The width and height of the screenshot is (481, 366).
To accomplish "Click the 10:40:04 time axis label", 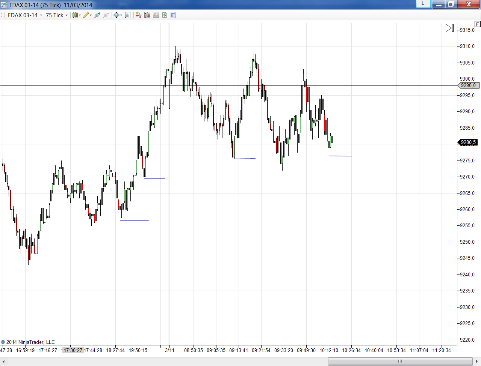I will [x=374, y=350].
